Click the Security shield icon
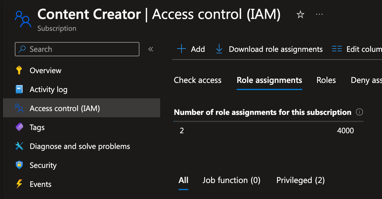Image resolution: width=382 pixels, height=199 pixels. pos(19,165)
